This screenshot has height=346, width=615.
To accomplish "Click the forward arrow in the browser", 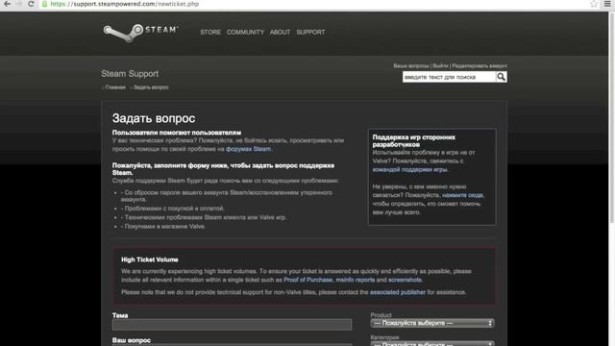I will coord(18,4).
